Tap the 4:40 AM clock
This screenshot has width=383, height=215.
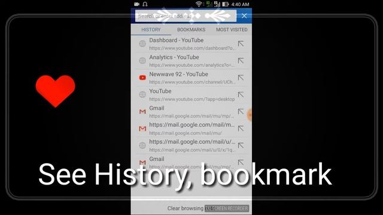[240, 4]
